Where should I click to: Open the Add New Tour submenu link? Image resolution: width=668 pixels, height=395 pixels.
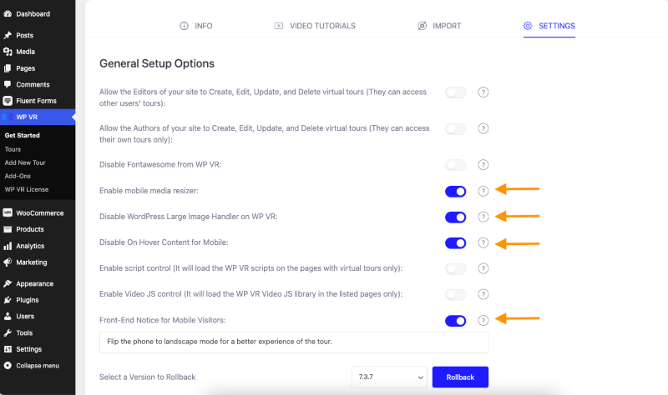pyautogui.click(x=25, y=162)
